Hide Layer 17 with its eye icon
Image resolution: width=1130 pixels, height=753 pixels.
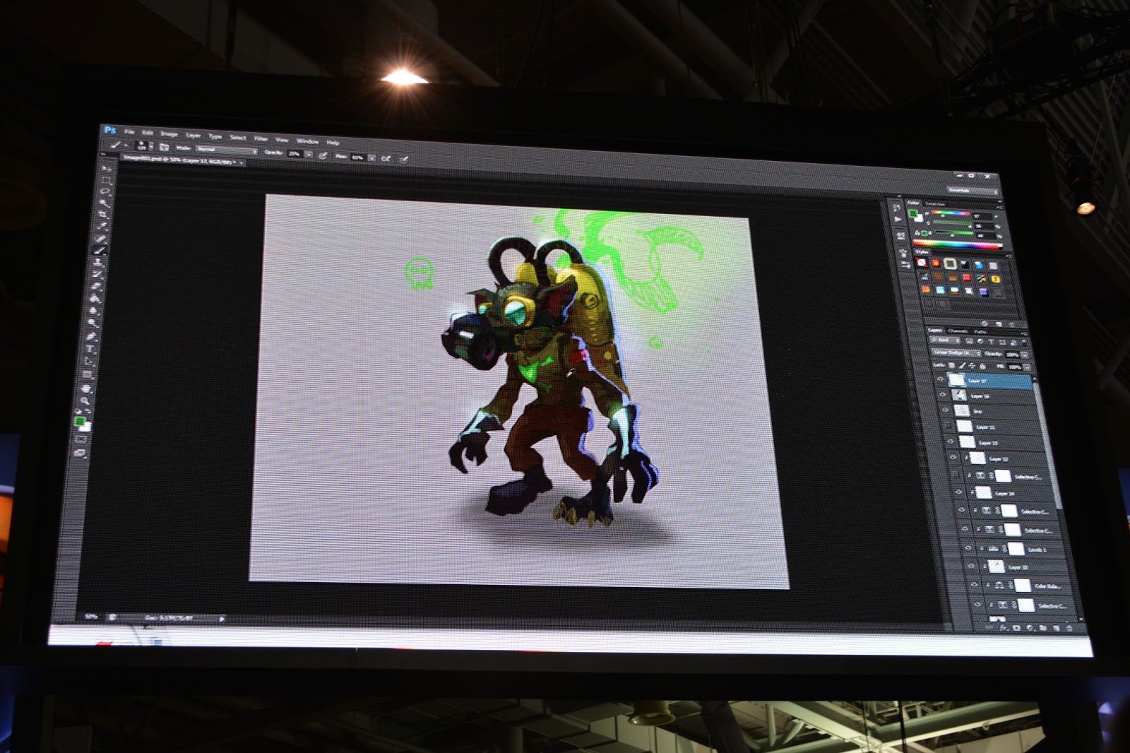(x=940, y=379)
